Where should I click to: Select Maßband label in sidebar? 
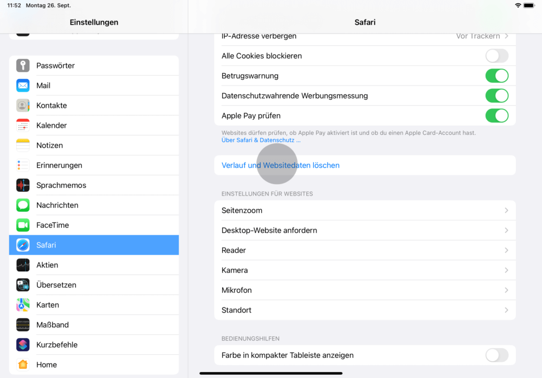[53, 325]
